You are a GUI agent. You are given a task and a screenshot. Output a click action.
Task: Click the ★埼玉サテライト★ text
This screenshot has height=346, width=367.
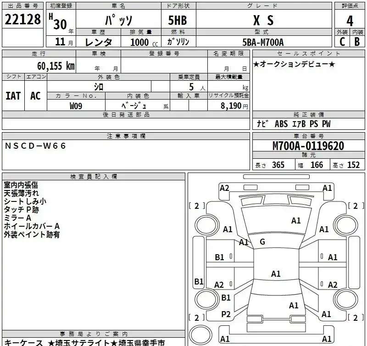83,343
